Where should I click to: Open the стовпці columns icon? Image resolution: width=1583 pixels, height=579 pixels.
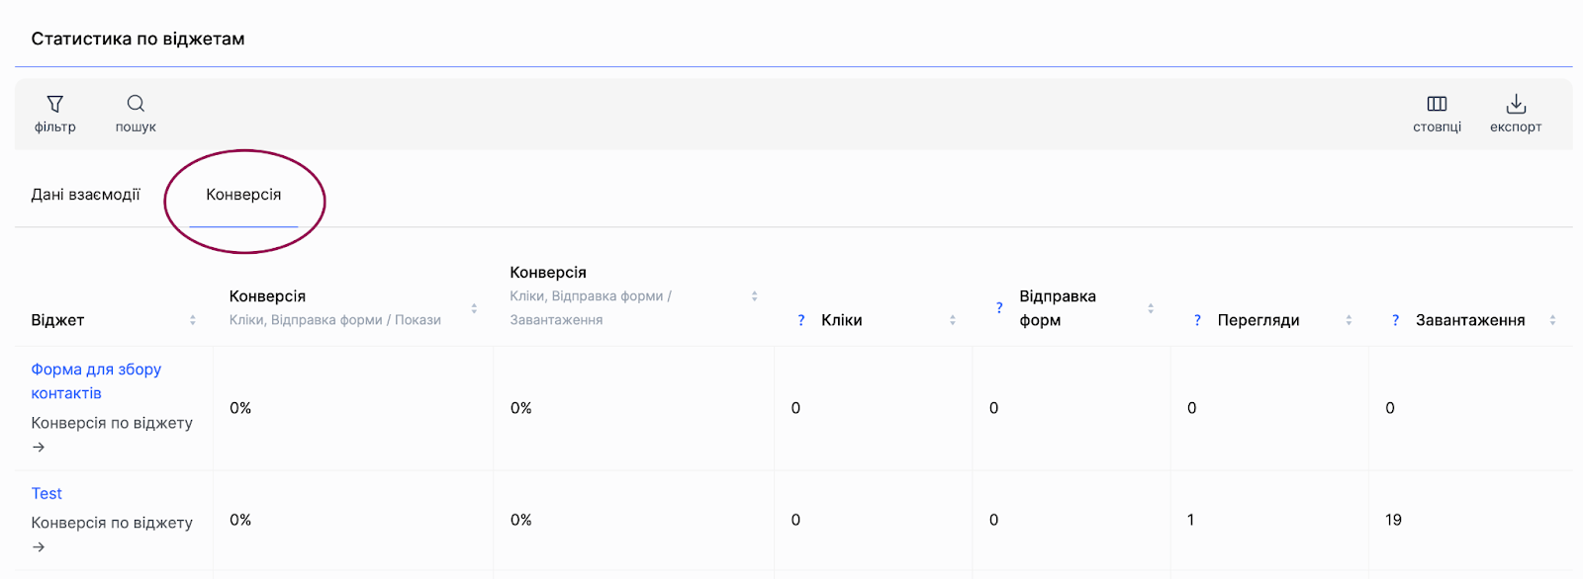(x=1437, y=104)
